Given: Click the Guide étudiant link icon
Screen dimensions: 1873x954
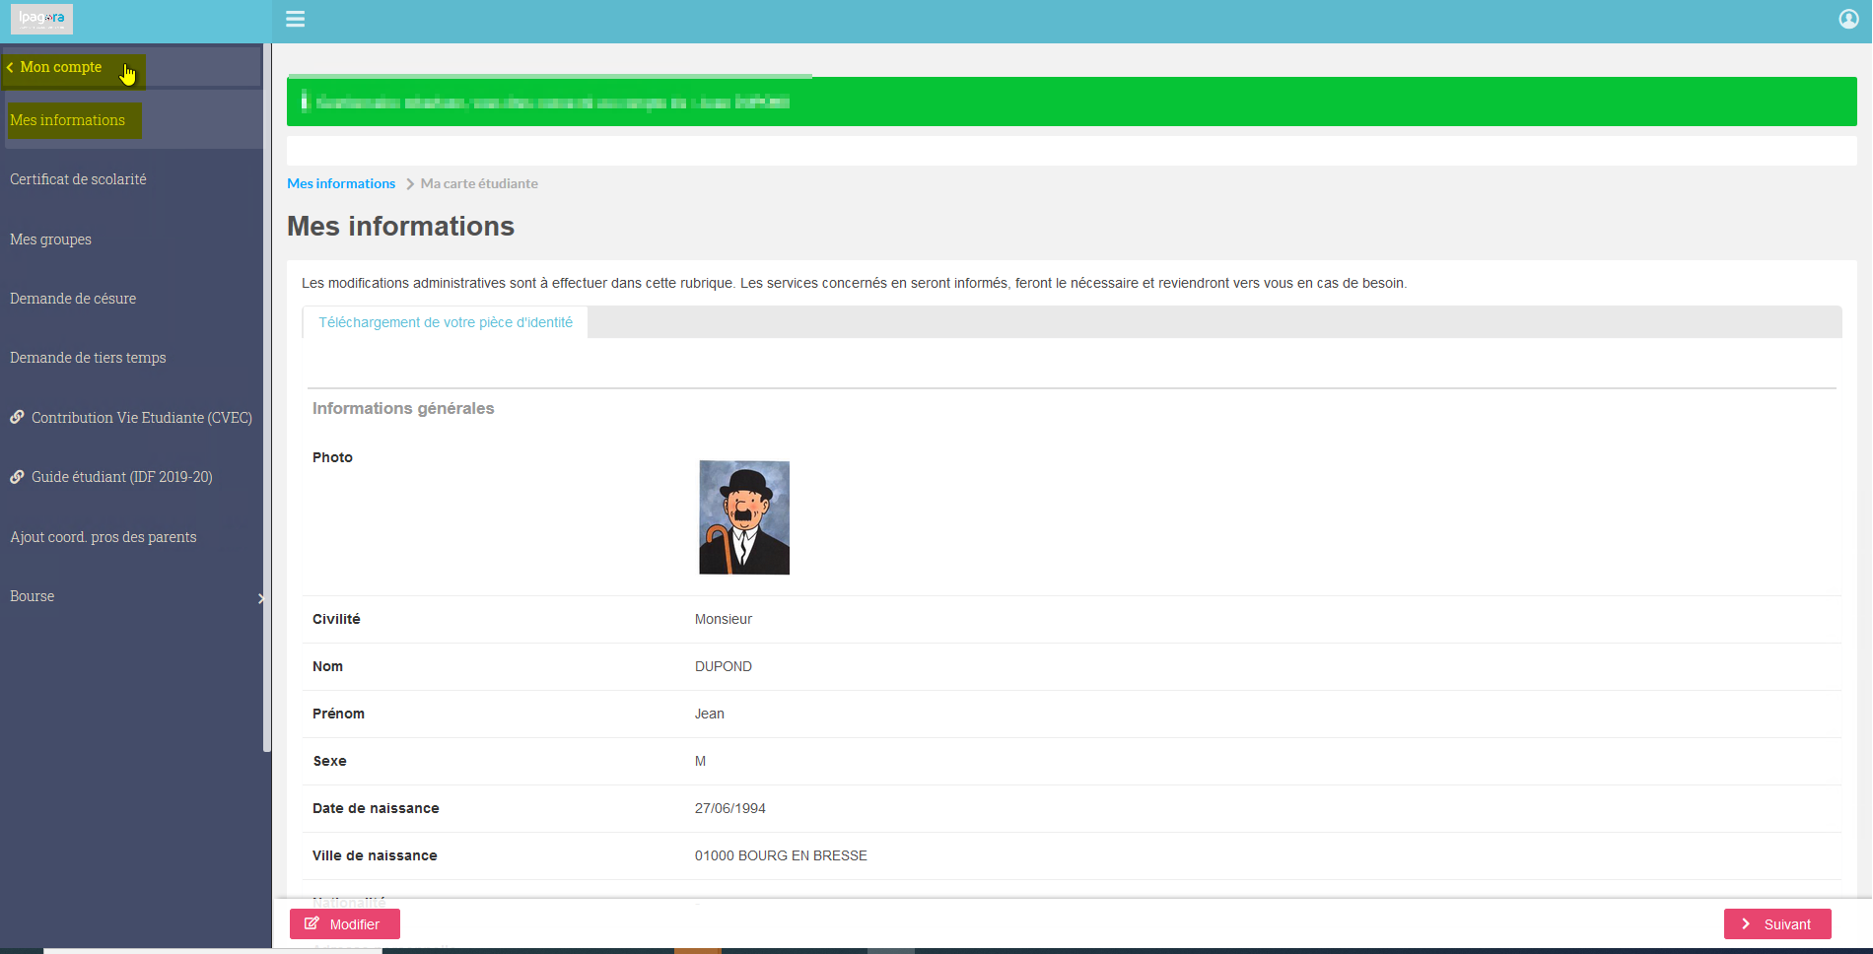Looking at the screenshot, I should click(17, 477).
